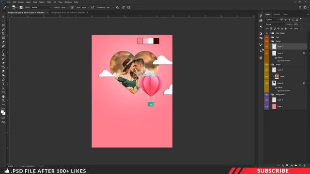Viewport: 310px width, 174px height.
Task: Switch to the second document tab
Action: point(68,13)
